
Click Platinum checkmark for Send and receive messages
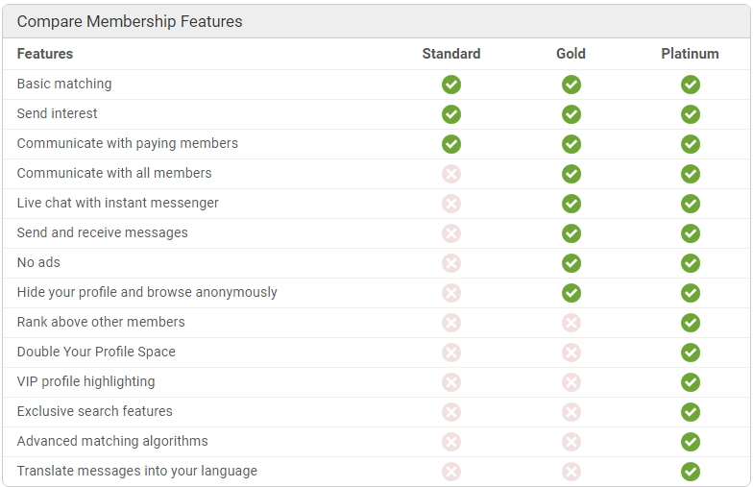[x=690, y=233]
